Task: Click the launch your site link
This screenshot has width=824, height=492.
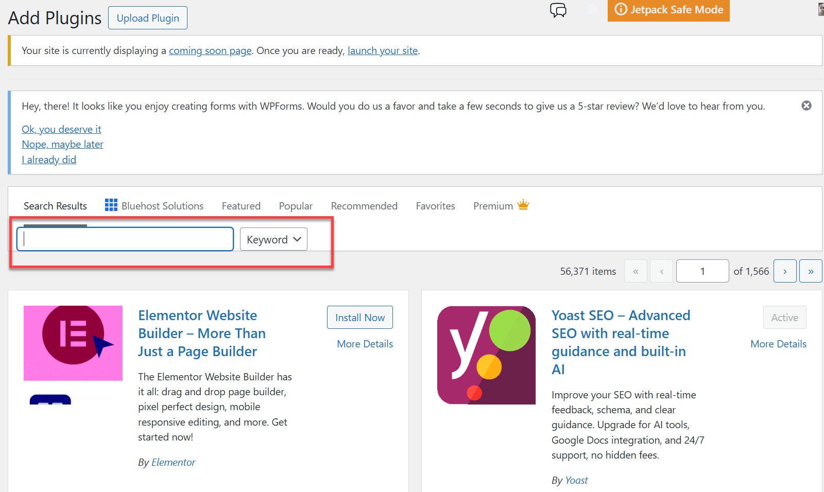Action: tap(382, 50)
